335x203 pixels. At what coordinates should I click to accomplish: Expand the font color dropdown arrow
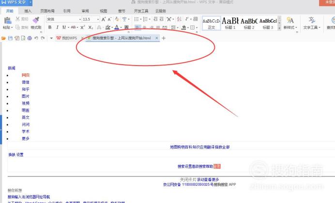pyautogui.click(x=121, y=27)
